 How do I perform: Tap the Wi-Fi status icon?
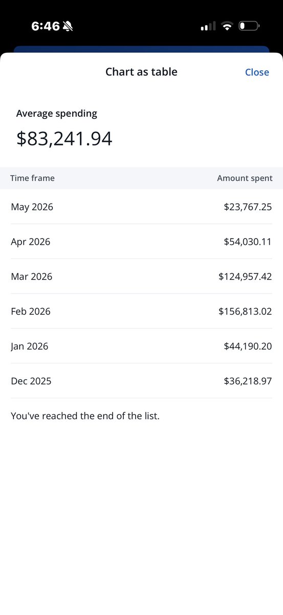(227, 26)
